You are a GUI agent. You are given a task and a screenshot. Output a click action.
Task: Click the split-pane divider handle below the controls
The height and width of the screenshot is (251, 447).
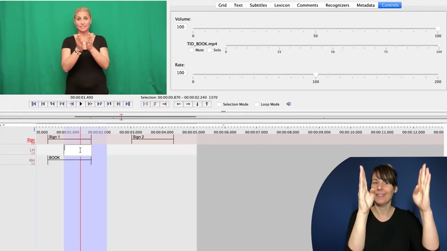click(x=223, y=112)
